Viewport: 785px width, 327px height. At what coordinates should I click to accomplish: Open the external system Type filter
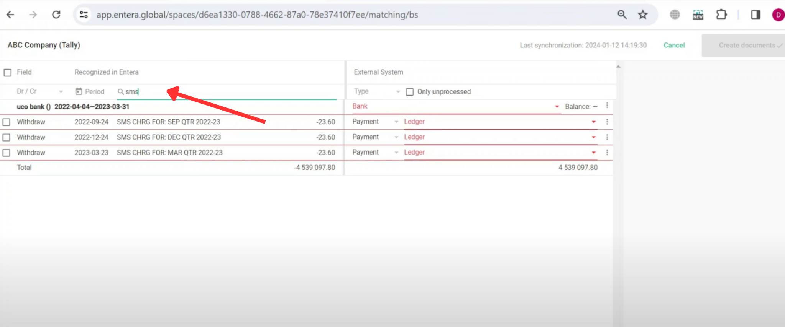(x=397, y=91)
